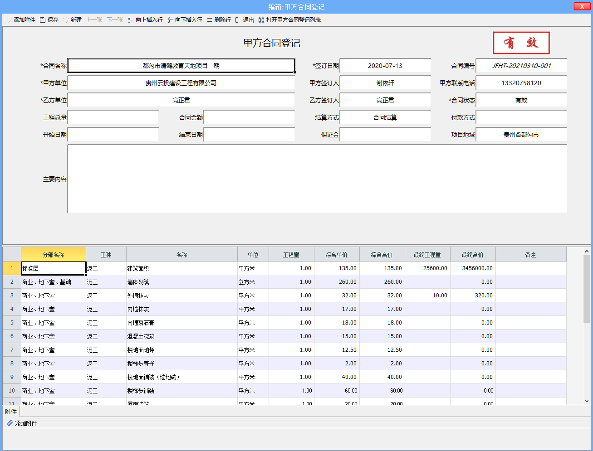This screenshot has height=451, width=593.
Task: Click the 项目地域 field 贵州省都匀市
Action: click(521, 135)
